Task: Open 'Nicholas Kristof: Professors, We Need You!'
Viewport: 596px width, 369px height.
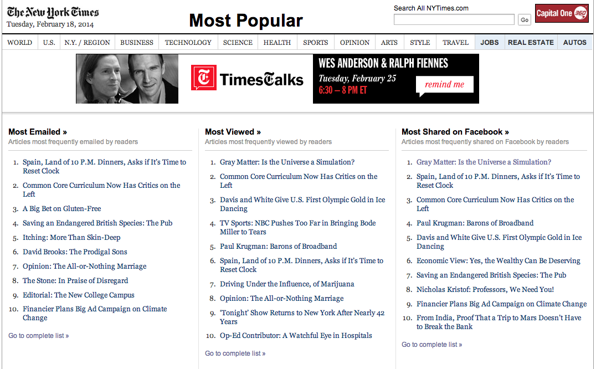Action: pos(485,289)
